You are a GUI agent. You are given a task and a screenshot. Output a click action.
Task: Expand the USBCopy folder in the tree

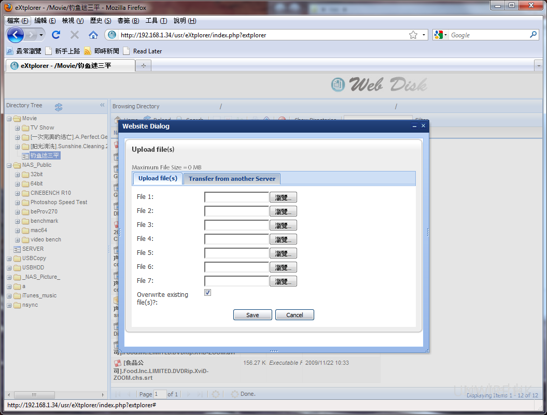[x=9, y=259]
